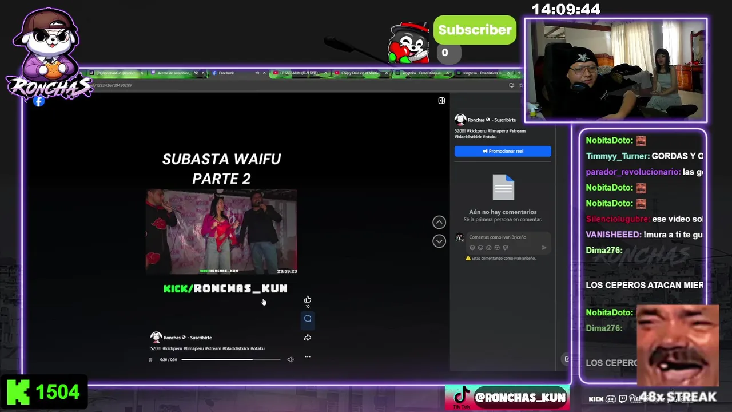This screenshot has width=732, height=412.
Task: Attach a photo using camera icon in comment
Action: click(488, 248)
